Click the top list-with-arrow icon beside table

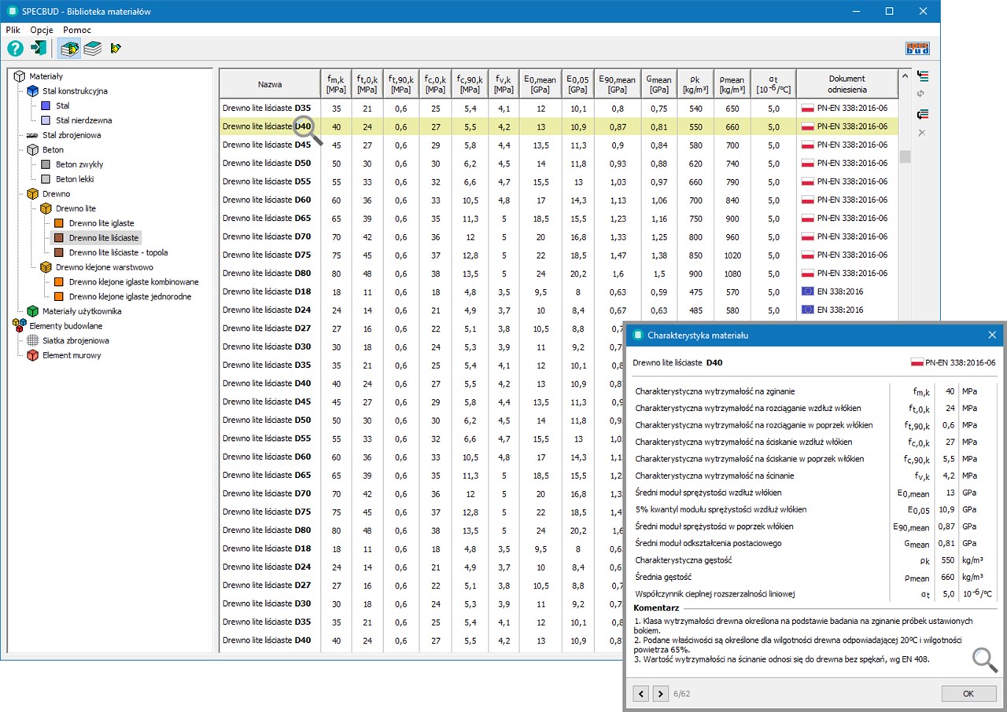(923, 76)
